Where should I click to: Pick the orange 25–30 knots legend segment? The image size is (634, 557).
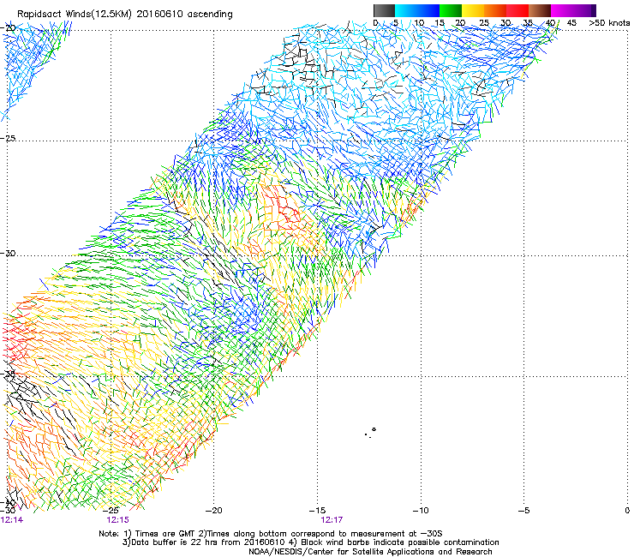pyautogui.click(x=495, y=10)
